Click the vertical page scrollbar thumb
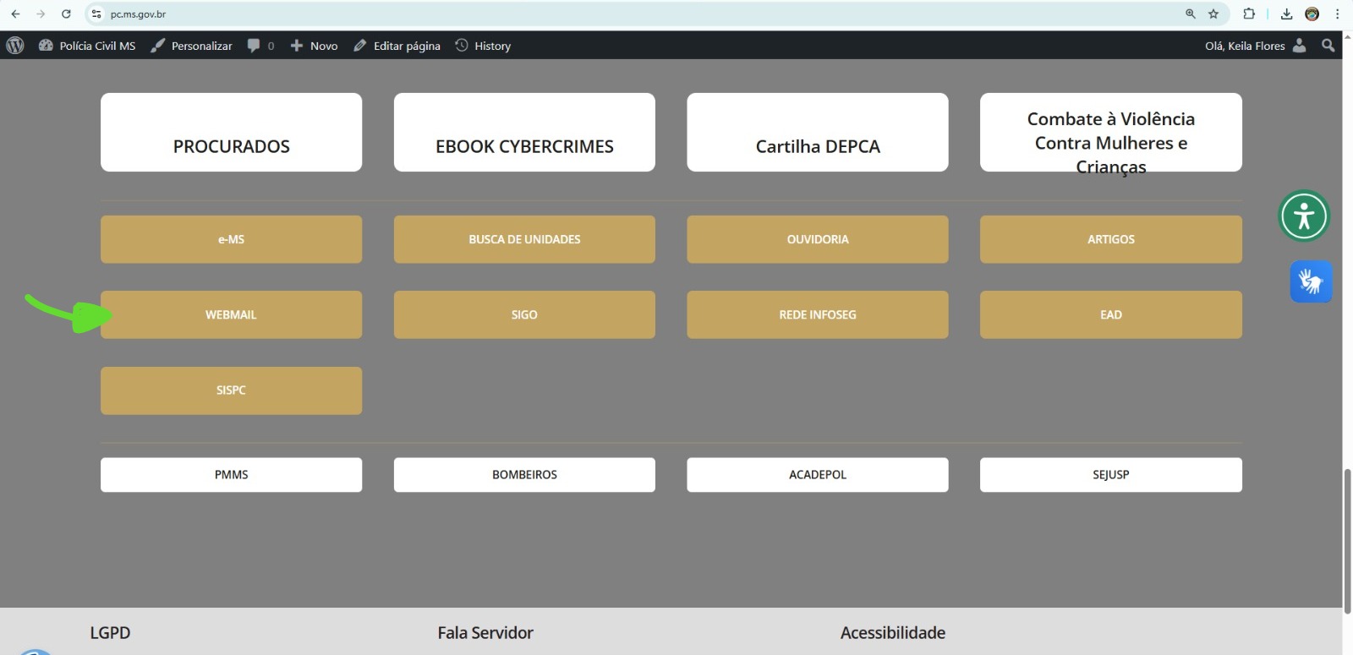 pos(1347,541)
